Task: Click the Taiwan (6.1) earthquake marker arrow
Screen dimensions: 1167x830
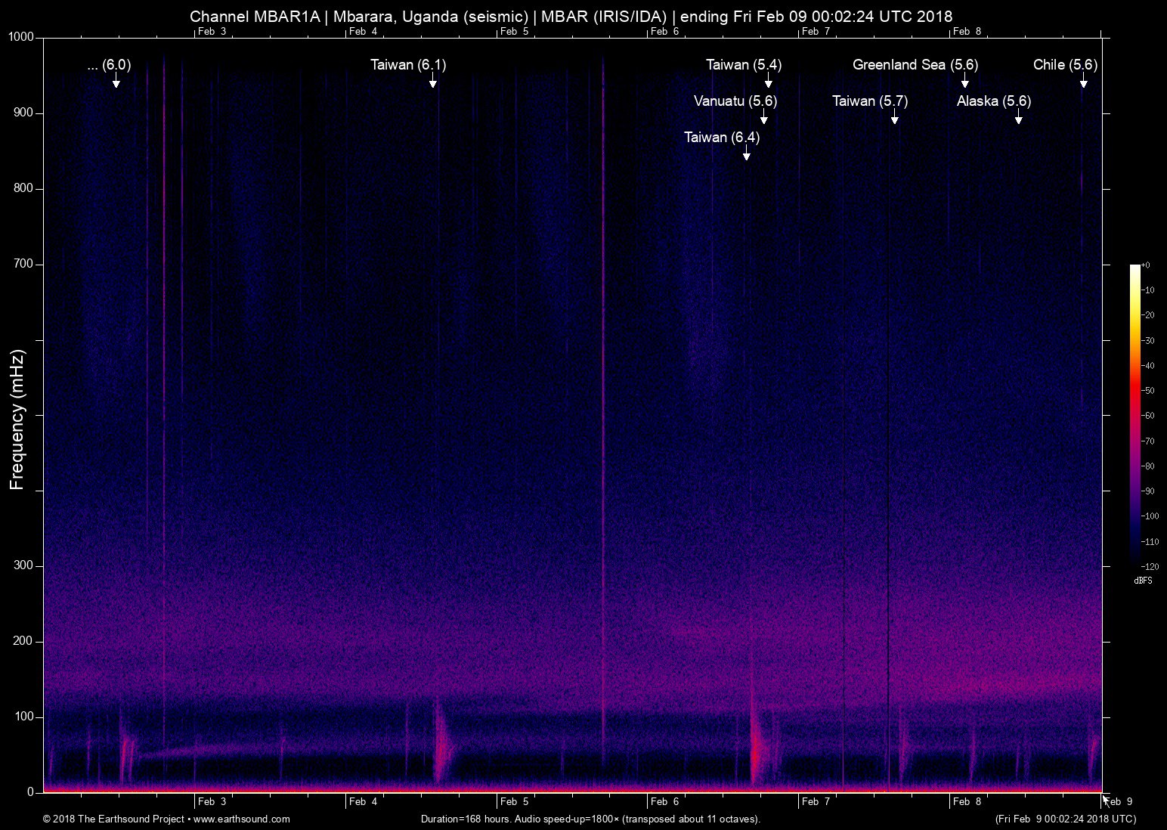Action: coord(433,82)
